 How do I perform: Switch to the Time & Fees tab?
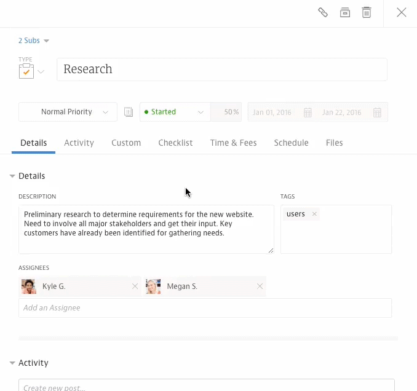click(233, 143)
